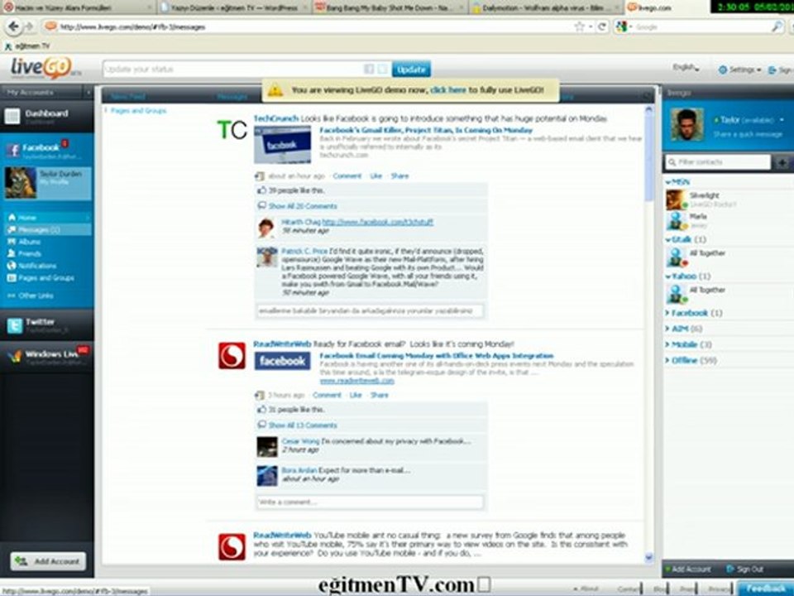Open Facebook Email Coming Monday article link
The height and width of the screenshot is (596, 794).
pyautogui.click(x=436, y=356)
